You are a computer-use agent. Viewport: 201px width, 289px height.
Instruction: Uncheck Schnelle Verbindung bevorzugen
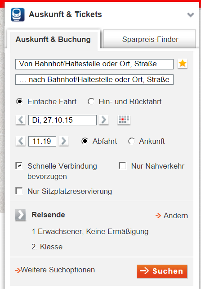coord(19,166)
